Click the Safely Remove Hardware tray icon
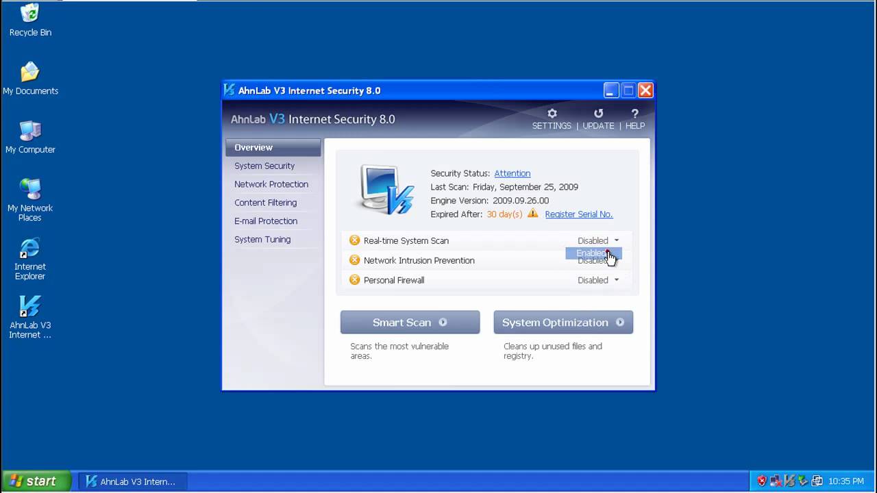This screenshot has width=877, height=493. click(803, 481)
